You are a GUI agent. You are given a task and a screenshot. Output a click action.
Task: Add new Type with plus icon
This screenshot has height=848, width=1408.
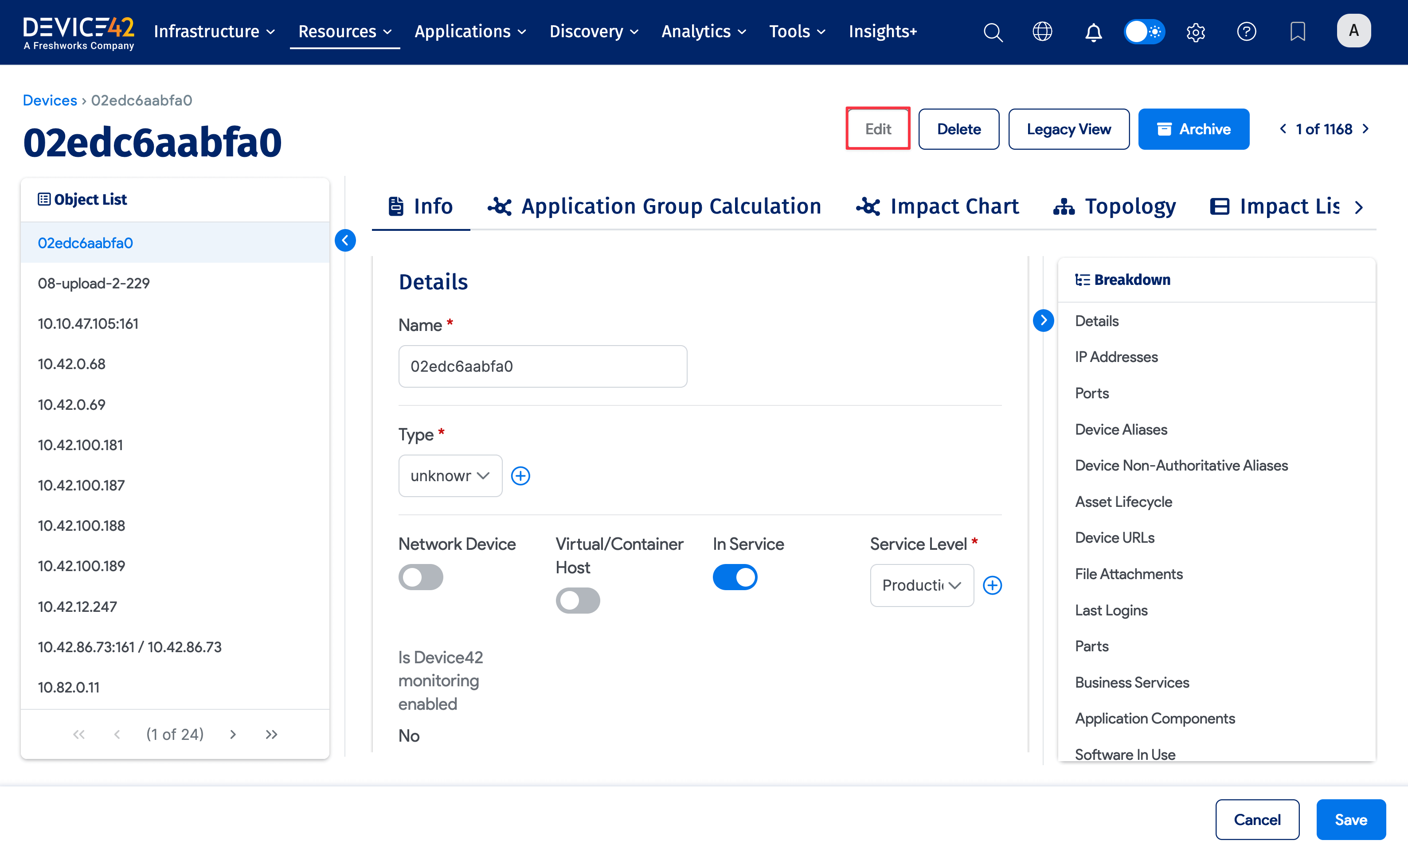[520, 476]
